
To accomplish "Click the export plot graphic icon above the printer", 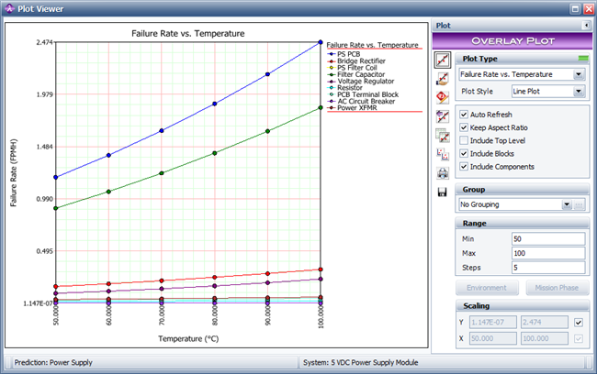I will pos(443,154).
